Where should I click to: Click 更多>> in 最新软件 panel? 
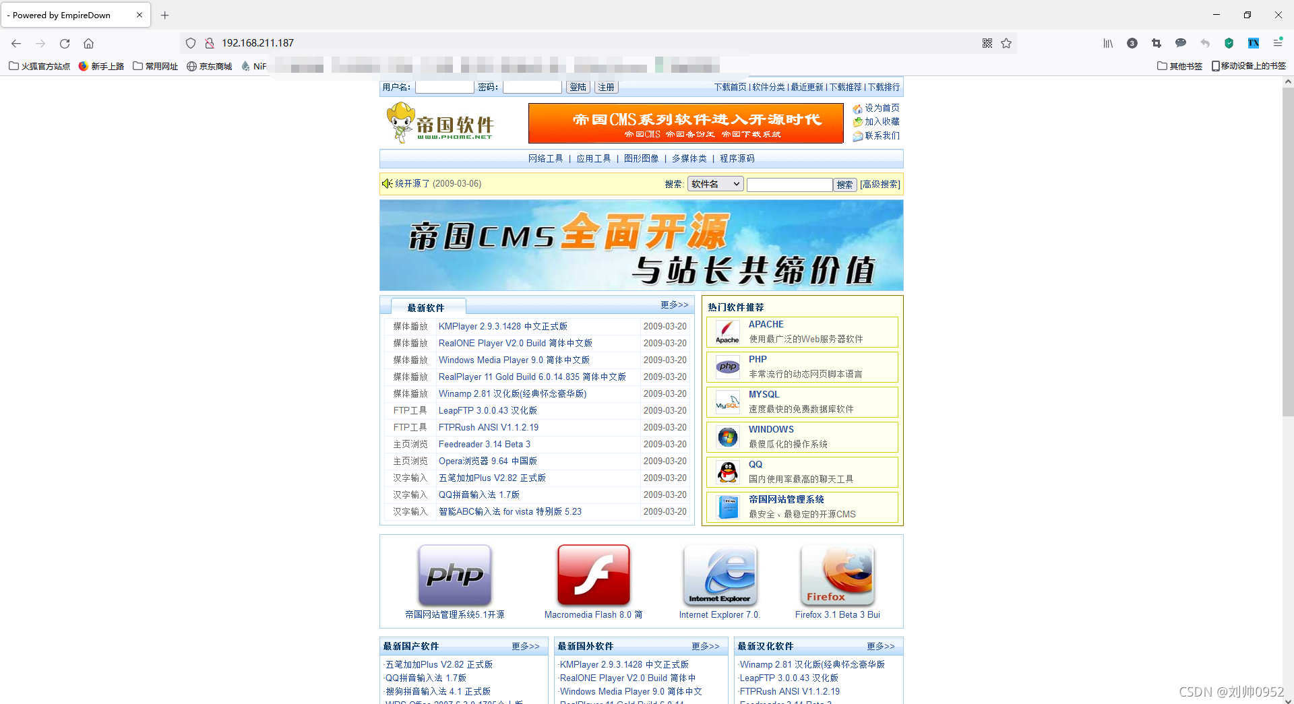[674, 305]
